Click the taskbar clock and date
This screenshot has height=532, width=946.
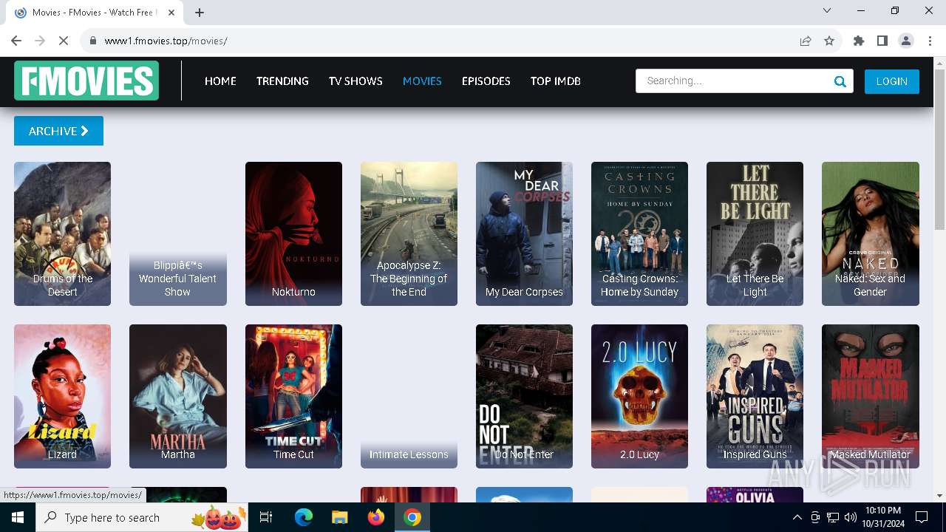click(882, 517)
